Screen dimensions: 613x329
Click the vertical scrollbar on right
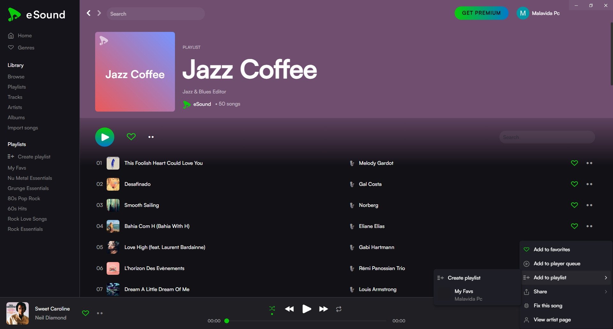point(611,54)
